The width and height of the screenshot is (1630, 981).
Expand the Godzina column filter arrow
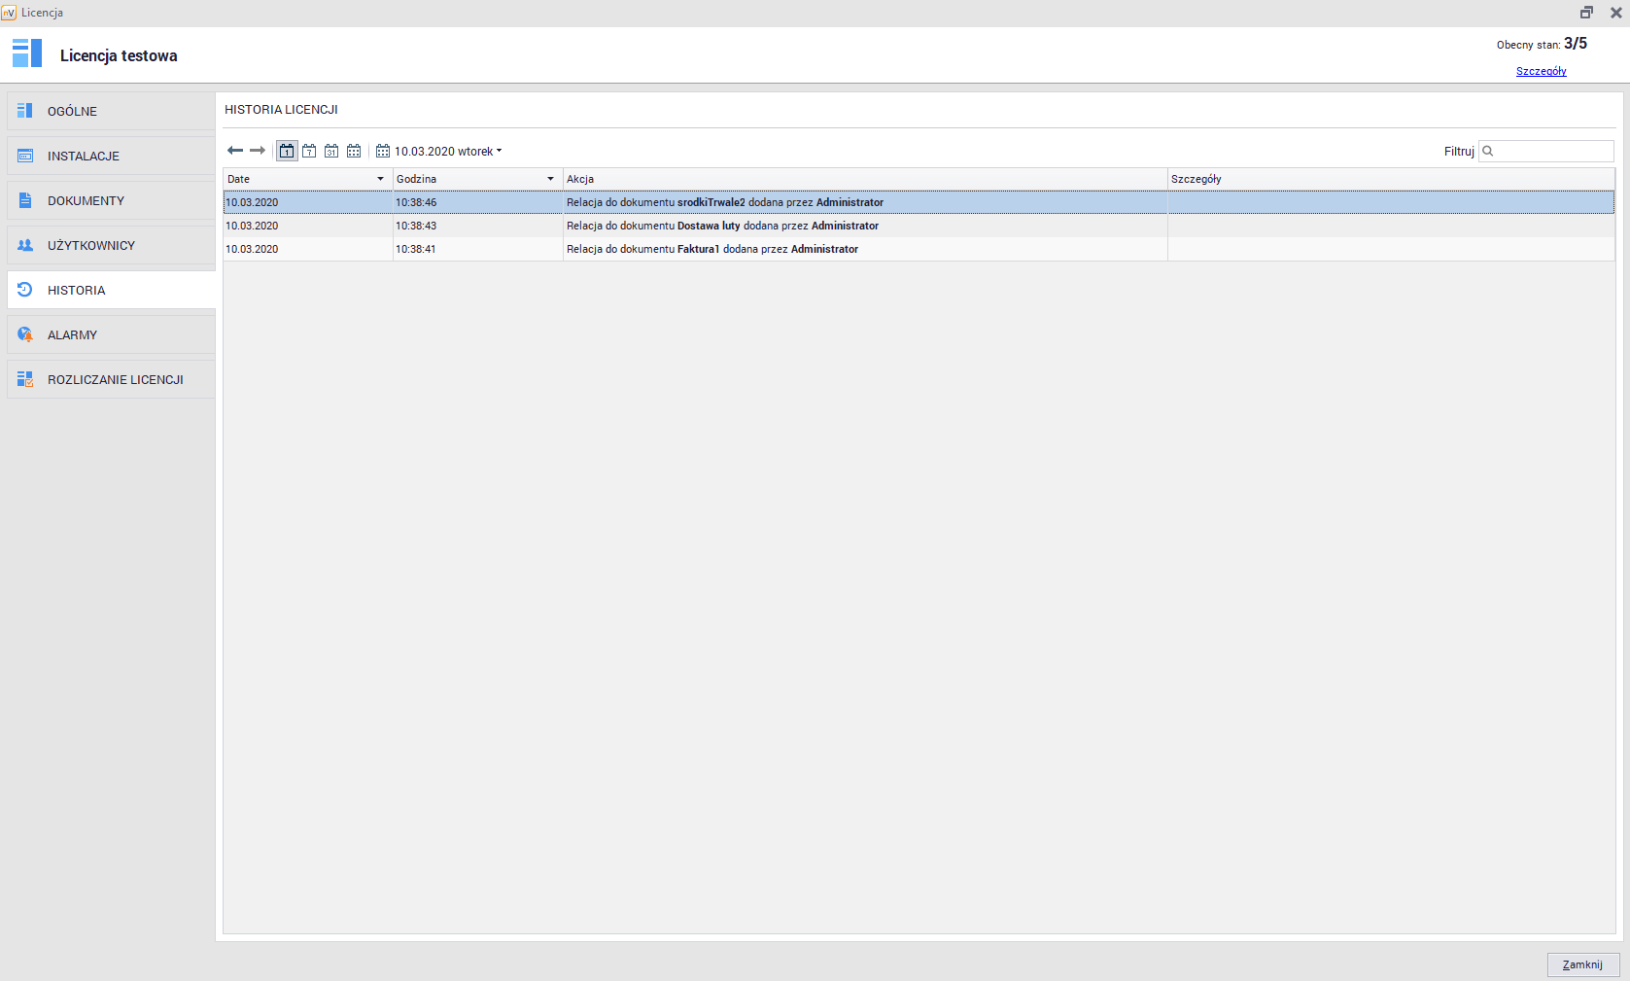[550, 179]
